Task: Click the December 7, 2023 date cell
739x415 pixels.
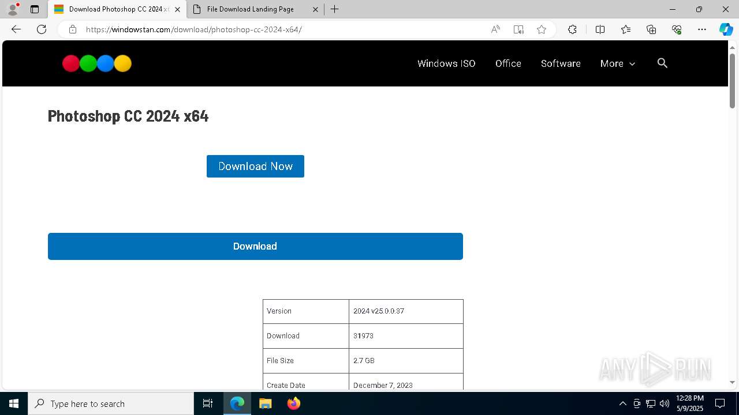Action: click(x=406, y=382)
